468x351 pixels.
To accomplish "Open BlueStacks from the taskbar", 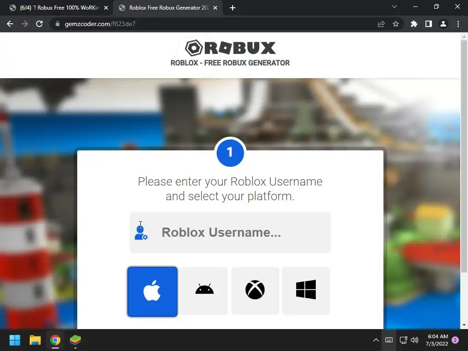I will point(75,340).
